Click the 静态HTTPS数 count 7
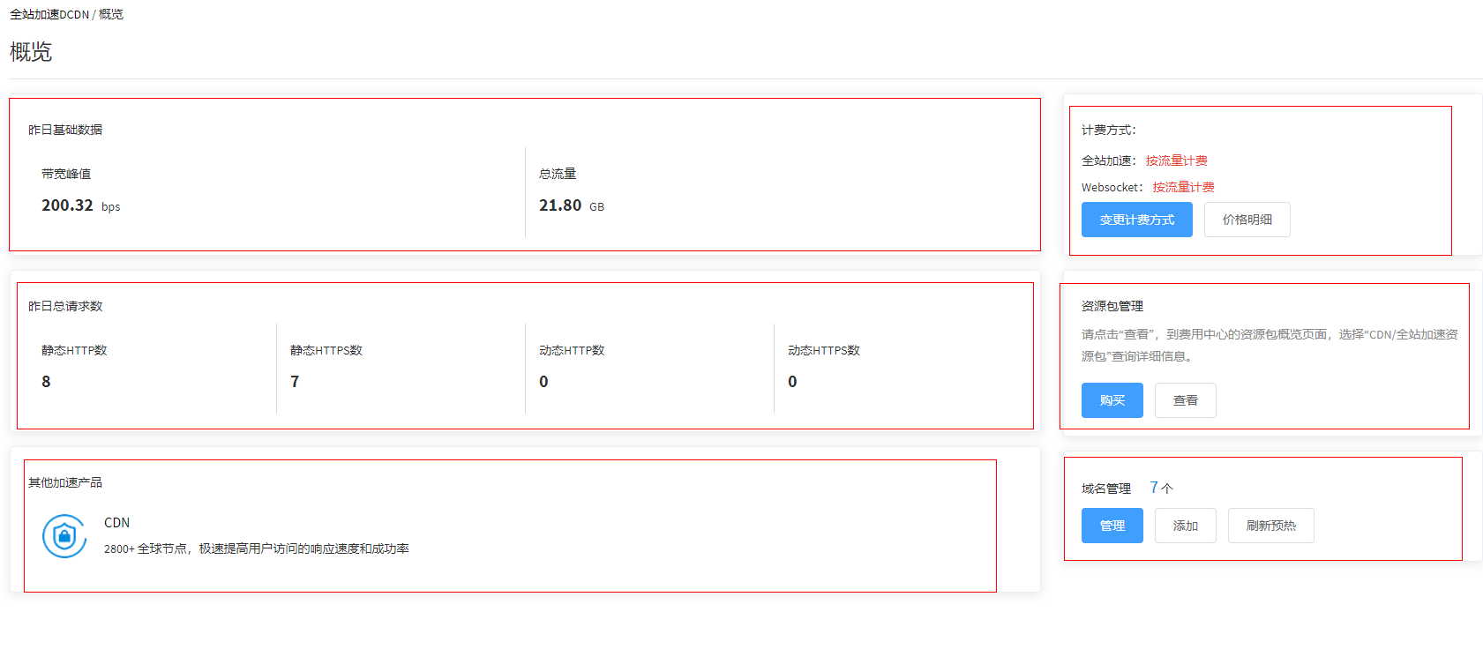 tap(295, 382)
